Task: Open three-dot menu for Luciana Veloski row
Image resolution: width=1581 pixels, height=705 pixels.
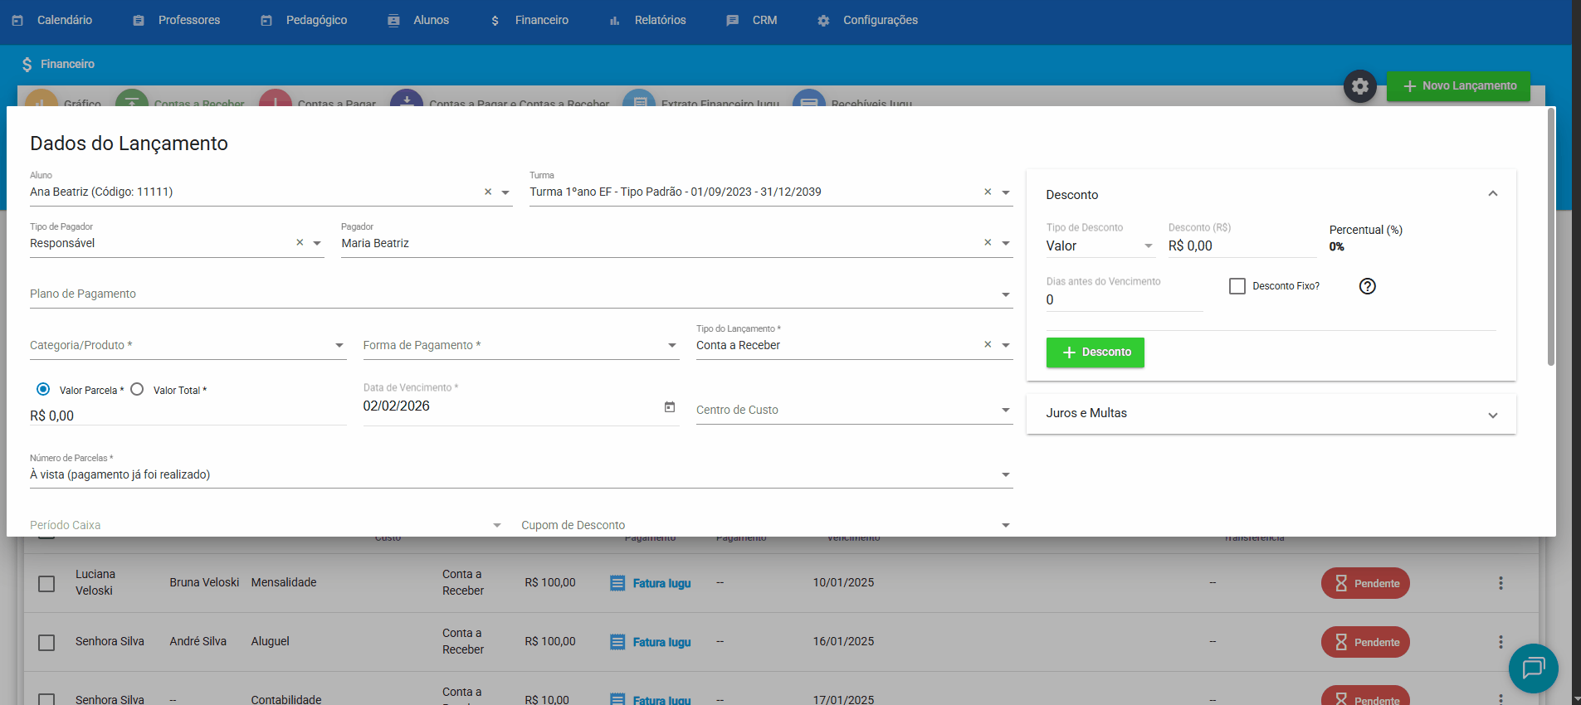Action: (x=1500, y=583)
